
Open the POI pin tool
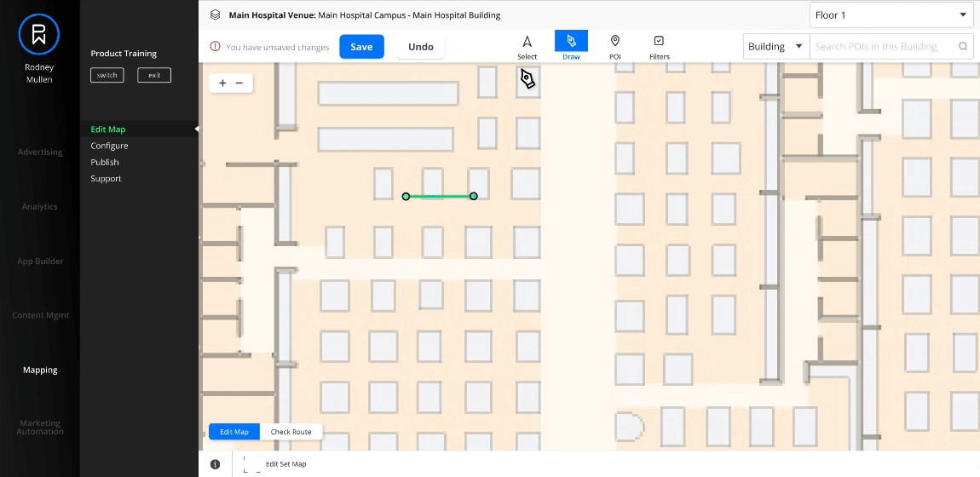pos(615,47)
